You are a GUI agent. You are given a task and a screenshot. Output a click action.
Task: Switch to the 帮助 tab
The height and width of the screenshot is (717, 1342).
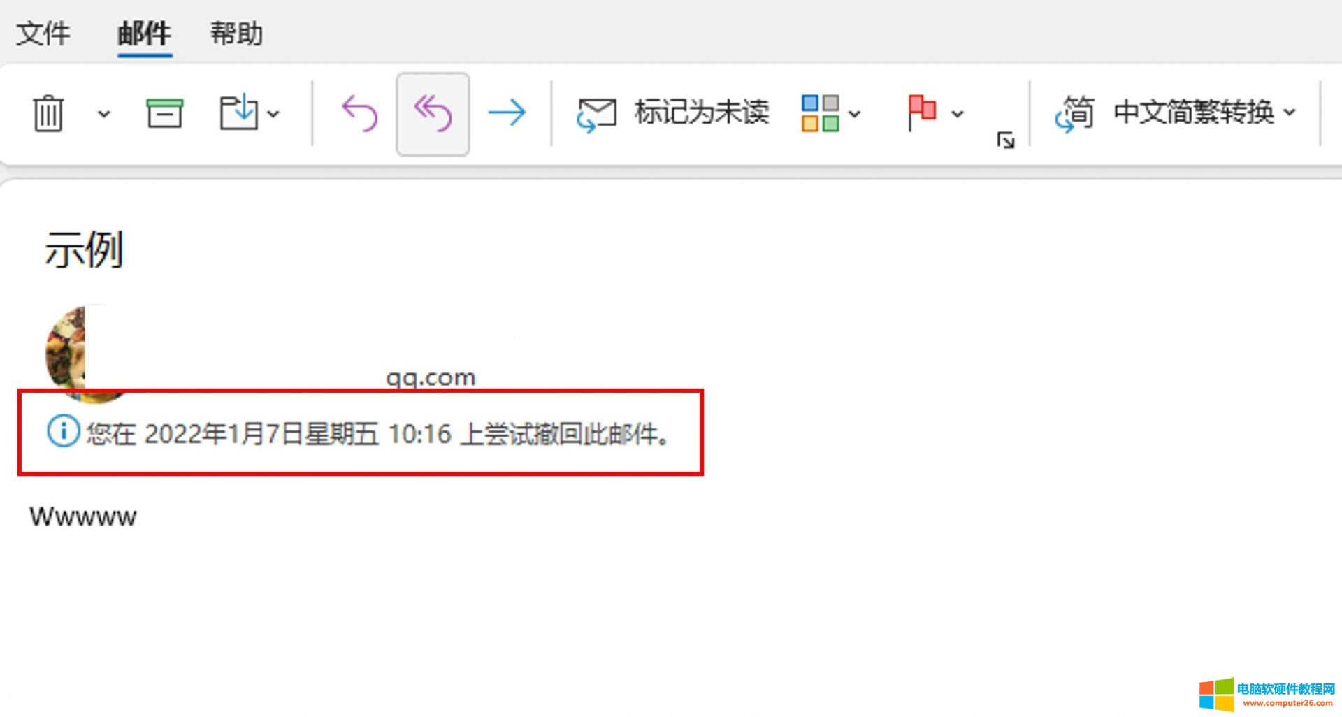pyautogui.click(x=236, y=33)
